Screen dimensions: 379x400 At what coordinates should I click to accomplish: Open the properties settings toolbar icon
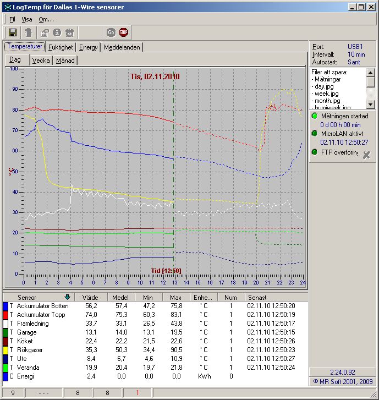click(45, 32)
